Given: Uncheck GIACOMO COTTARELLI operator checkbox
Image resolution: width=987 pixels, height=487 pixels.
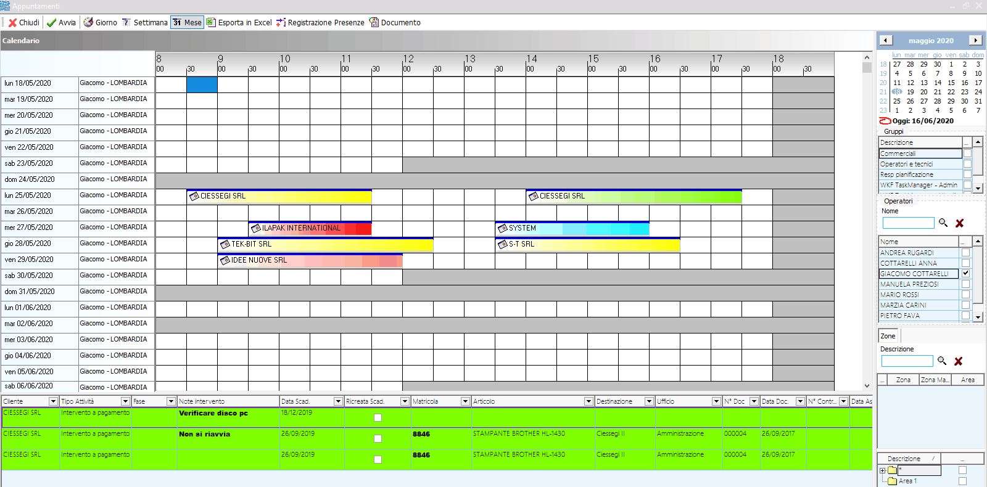Looking at the screenshot, I should (x=965, y=273).
